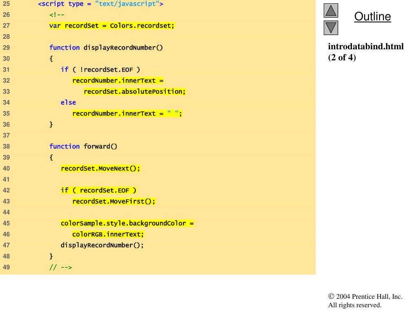Viewport: 418px width, 313px height.
Task: Click 'function displayRecordNumber()' declaration
Action: coord(106,48)
